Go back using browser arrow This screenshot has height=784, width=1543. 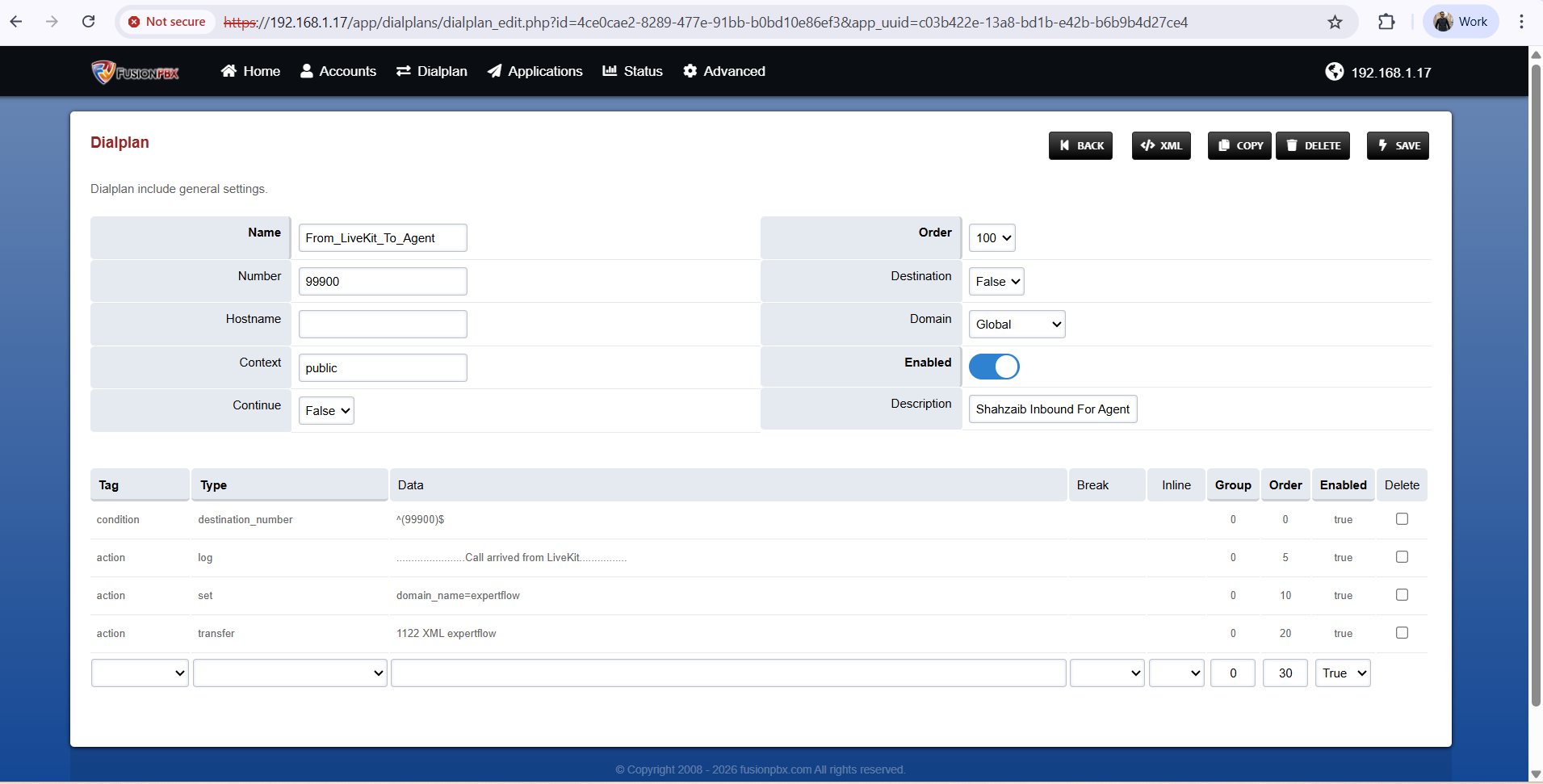pos(16,22)
